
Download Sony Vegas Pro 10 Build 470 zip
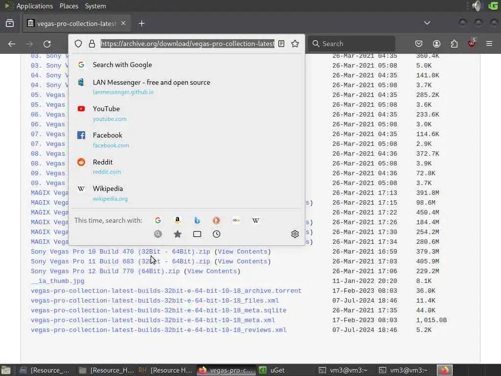click(120, 252)
